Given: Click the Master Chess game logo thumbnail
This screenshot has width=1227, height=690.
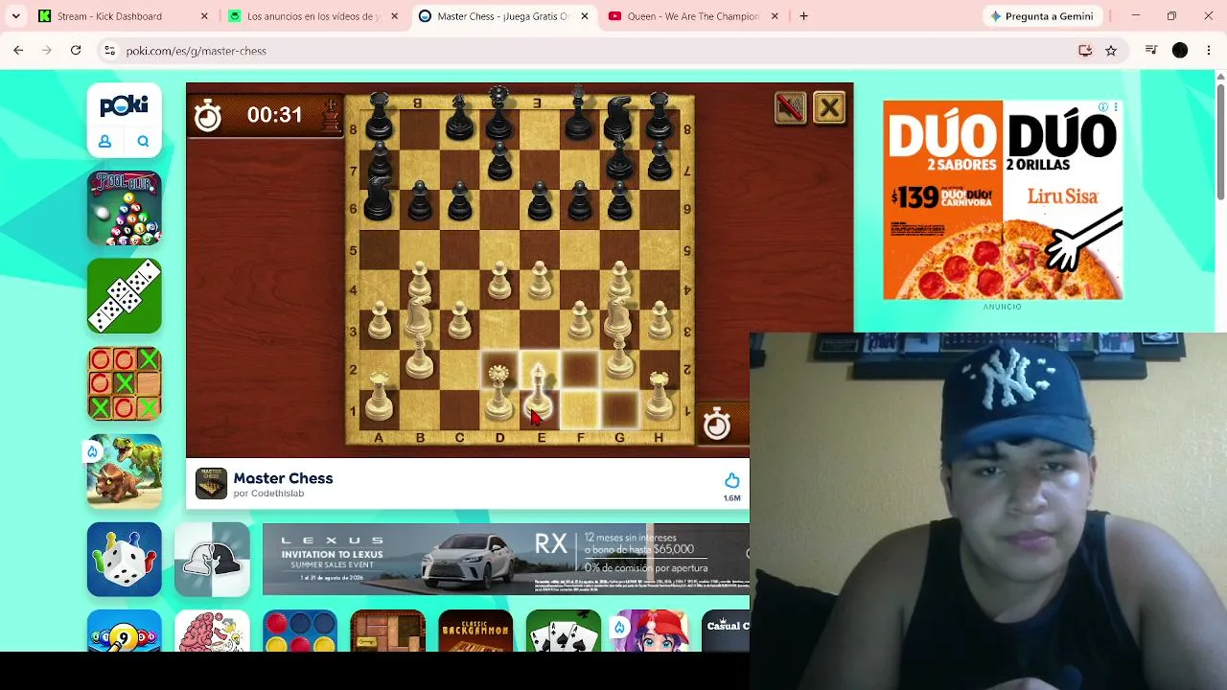Looking at the screenshot, I should point(211,484).
